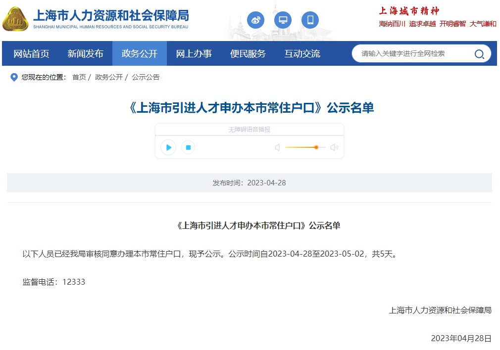Open 网上办事 navigation tab
Image resolution: width=500 pixels, height=350 pixels.
(x=194, y=53)
